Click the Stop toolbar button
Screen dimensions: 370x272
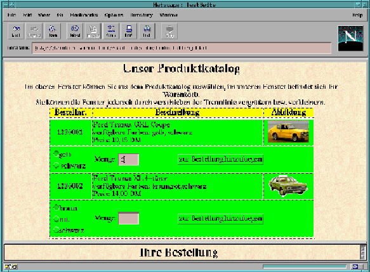point(169,31)
